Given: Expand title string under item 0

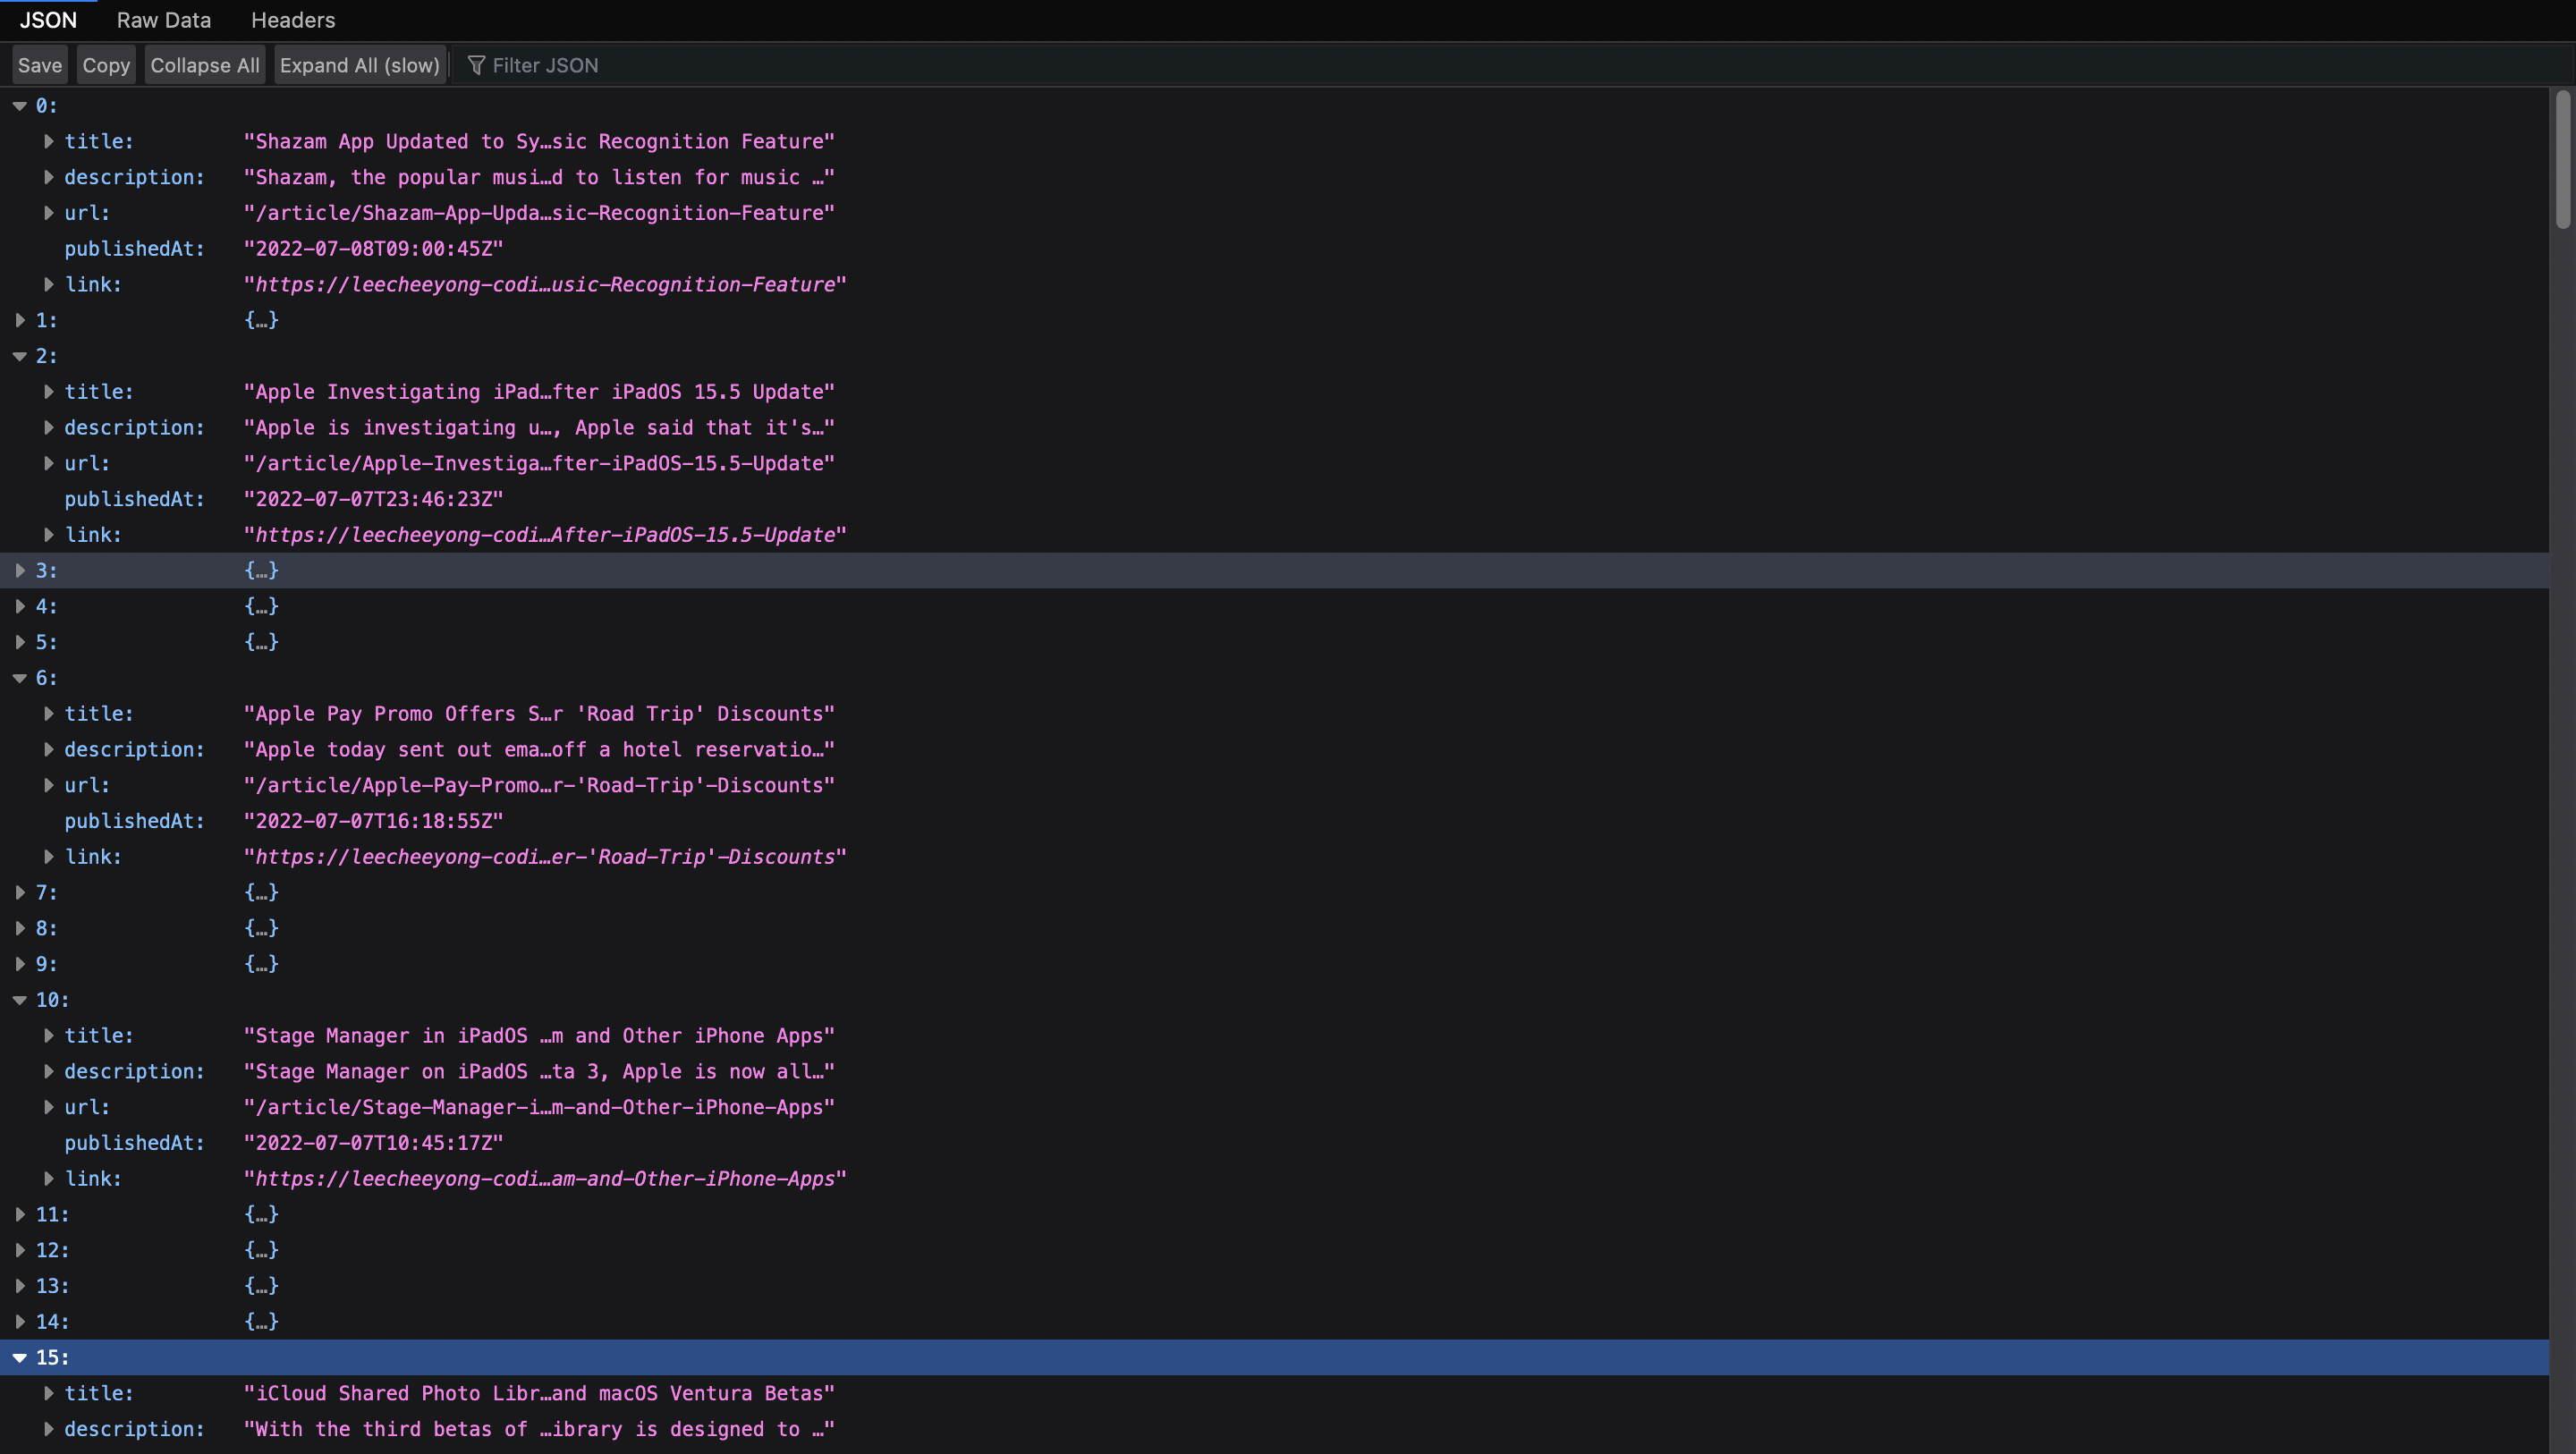Looking at the screenshot, I should (48, 142).
